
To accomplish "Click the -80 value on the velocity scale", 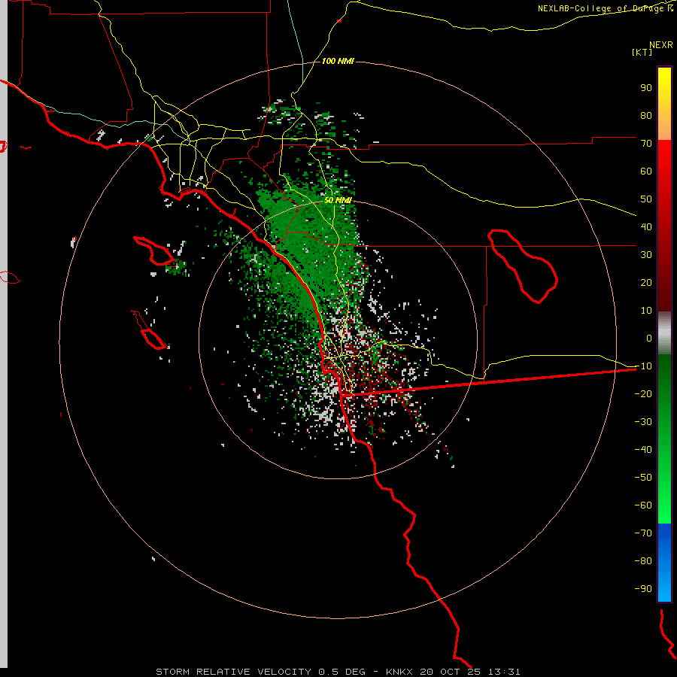I will click(x=643, y=561).
